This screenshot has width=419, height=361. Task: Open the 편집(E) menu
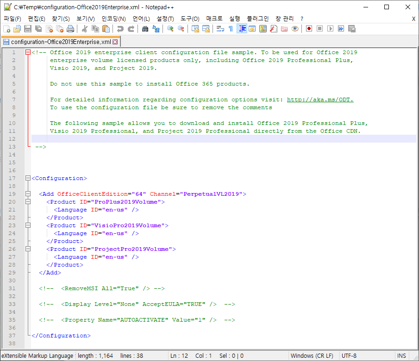tap(37, 19)
